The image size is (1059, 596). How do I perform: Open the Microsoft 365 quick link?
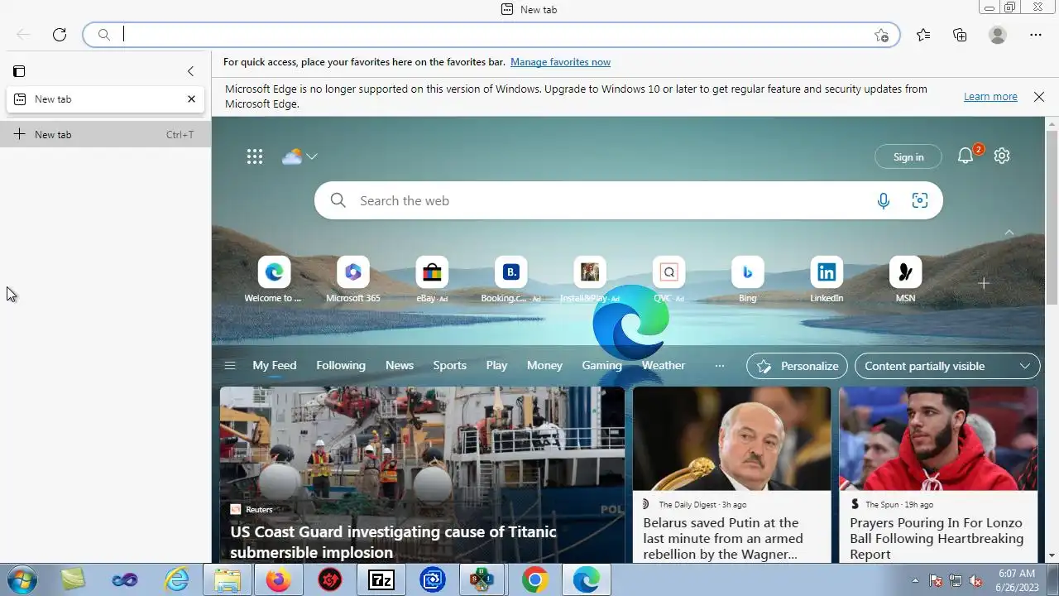[x=353, y=280]
